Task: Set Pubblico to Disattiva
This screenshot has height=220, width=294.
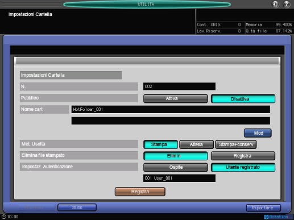Action: click(243, 99)
